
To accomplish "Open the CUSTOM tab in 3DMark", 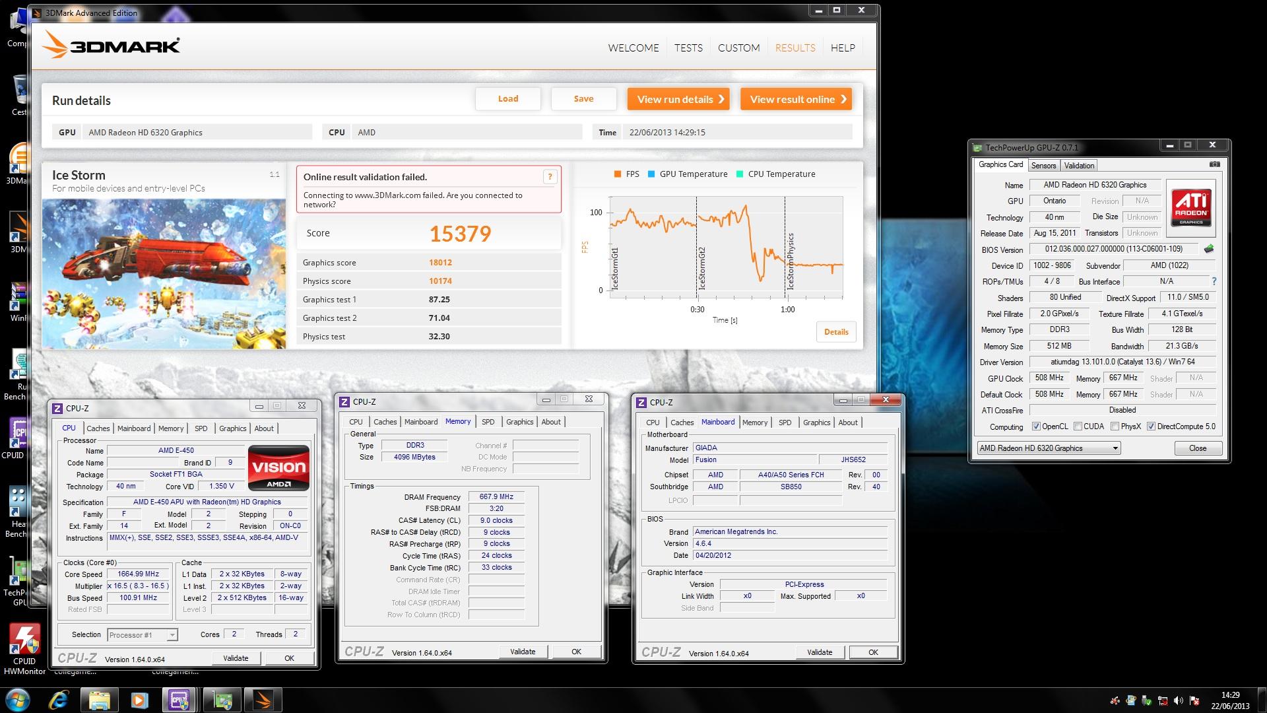I will (x=738, y=48).
